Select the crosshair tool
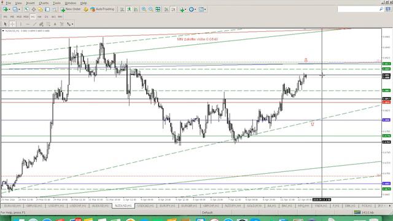 12,24
